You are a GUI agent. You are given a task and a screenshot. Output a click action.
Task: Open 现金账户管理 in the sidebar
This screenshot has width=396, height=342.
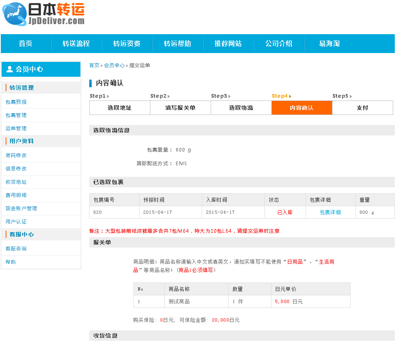(21, 208)
